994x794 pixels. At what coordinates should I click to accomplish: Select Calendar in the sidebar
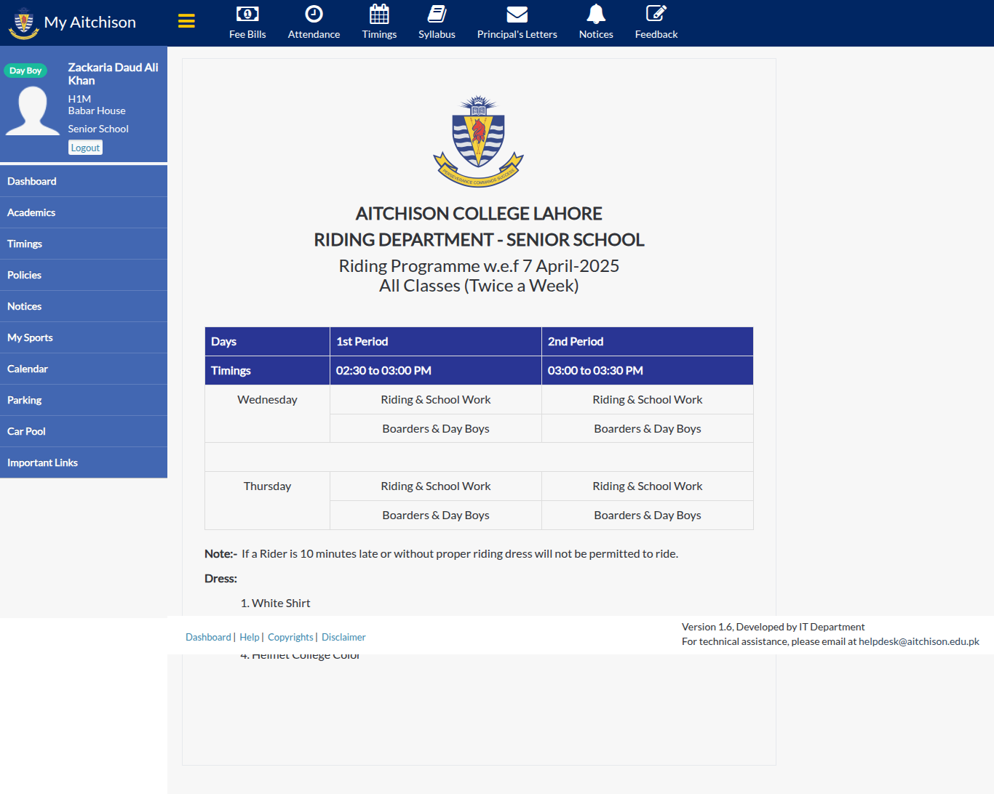click(84, 369)
